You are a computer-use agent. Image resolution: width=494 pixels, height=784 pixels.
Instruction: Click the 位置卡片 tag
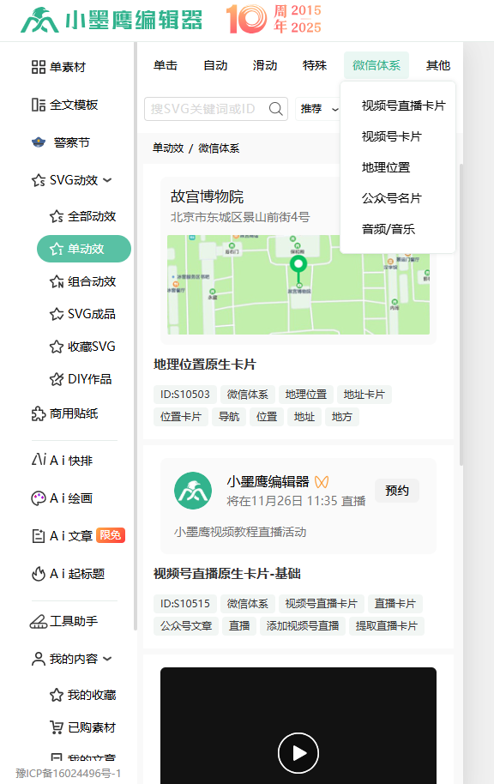[x=181, y=417]
